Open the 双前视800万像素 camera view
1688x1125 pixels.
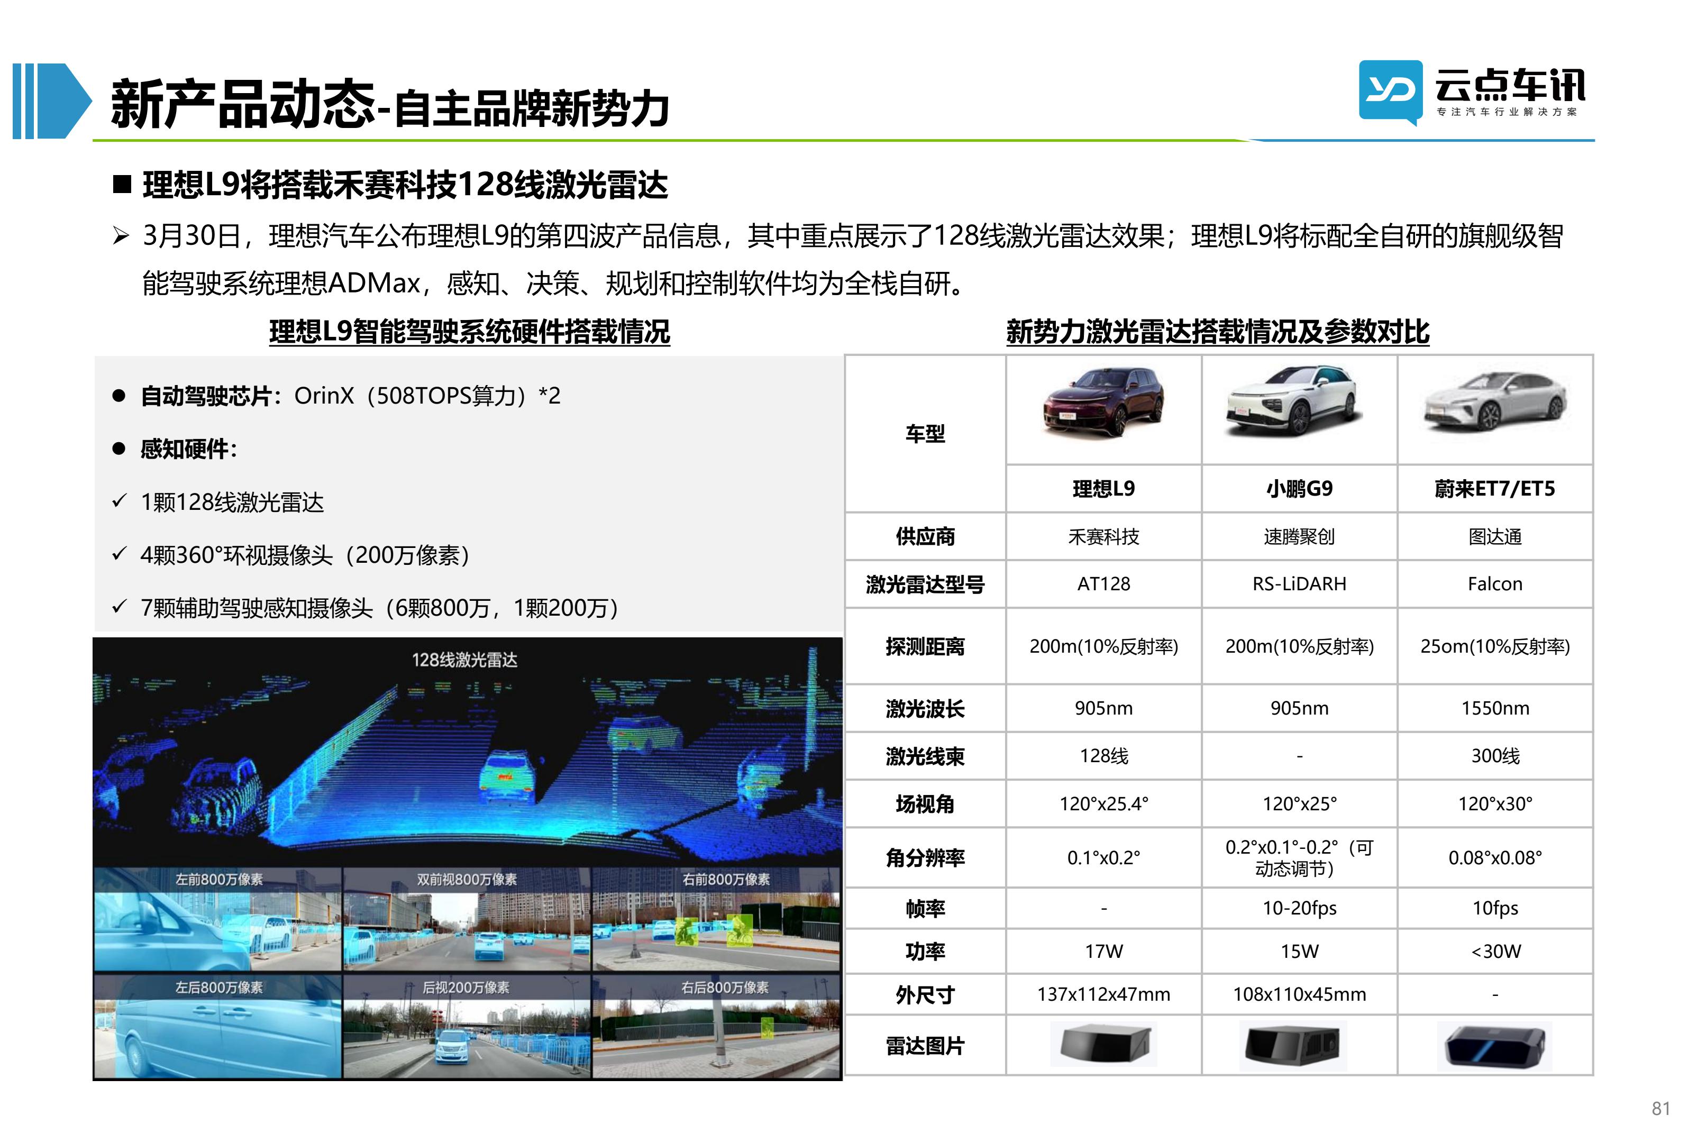pos(466,919)
